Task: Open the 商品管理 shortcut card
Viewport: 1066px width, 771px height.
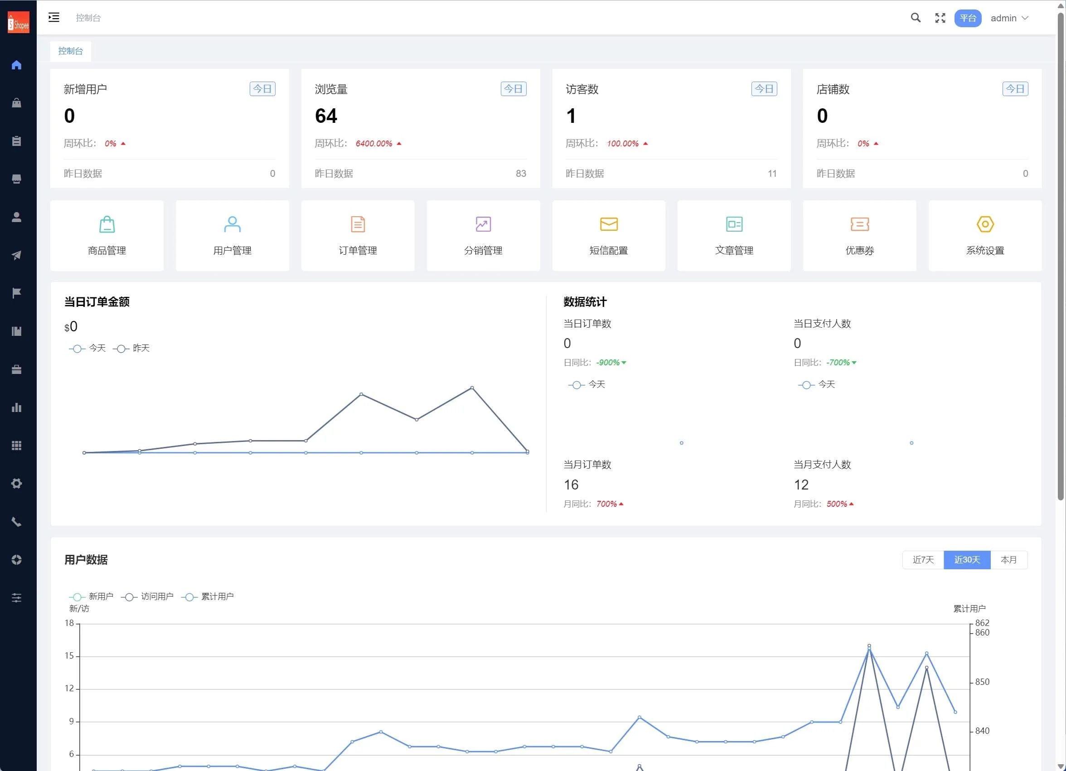Action: pyautogui.click(x=107, y=236)
